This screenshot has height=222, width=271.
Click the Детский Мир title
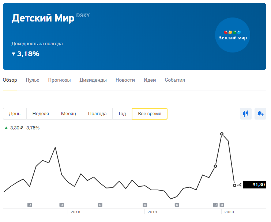43,18
